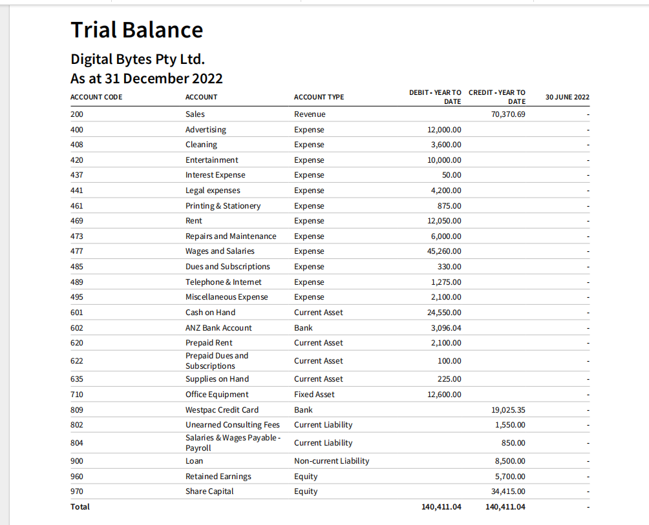The height and width of the screenshot is (525, 649).
Task: Open the Advertising account
Action: click(x=206, y=130)
